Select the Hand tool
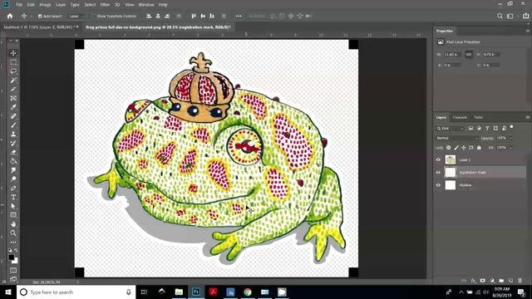This screenshot has width=532, height=299. [13, 224]
